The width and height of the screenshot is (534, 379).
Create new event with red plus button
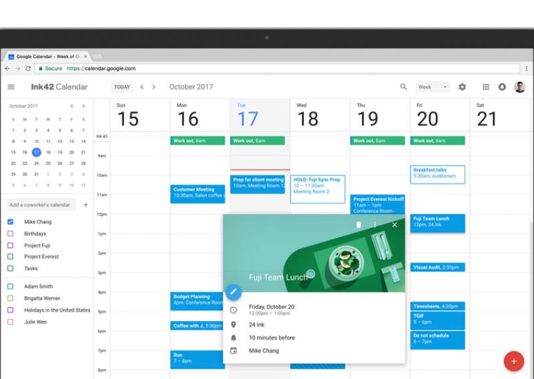coord(513,361)
